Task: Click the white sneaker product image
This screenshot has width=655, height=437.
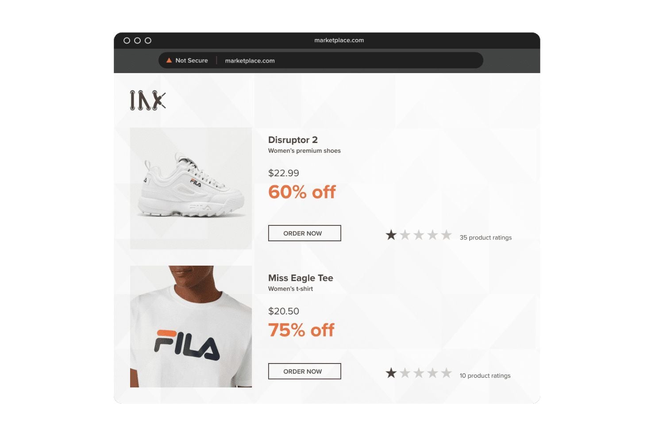Action: point(191,188)
